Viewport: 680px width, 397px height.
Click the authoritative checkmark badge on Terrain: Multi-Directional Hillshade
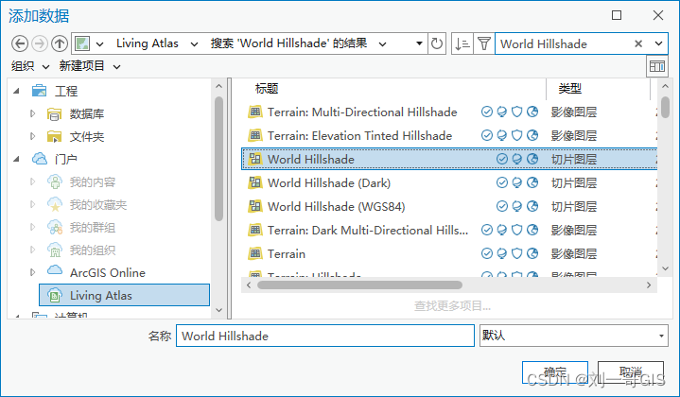click(x=486, y=112)
